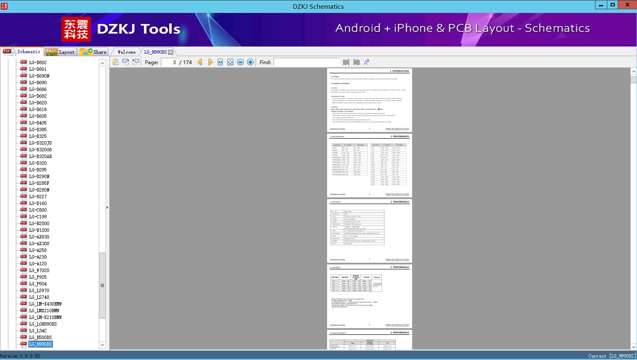Screen dimensions: 637x360
Task: Collapse side panel with red splitter arrow
Action: pos(107,207)
